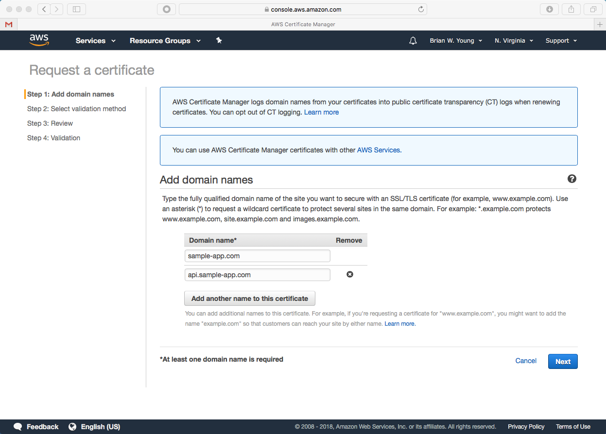Click the sample-app.com domain name field
This screenshot has height=434, width=606.
coord(257,256)
